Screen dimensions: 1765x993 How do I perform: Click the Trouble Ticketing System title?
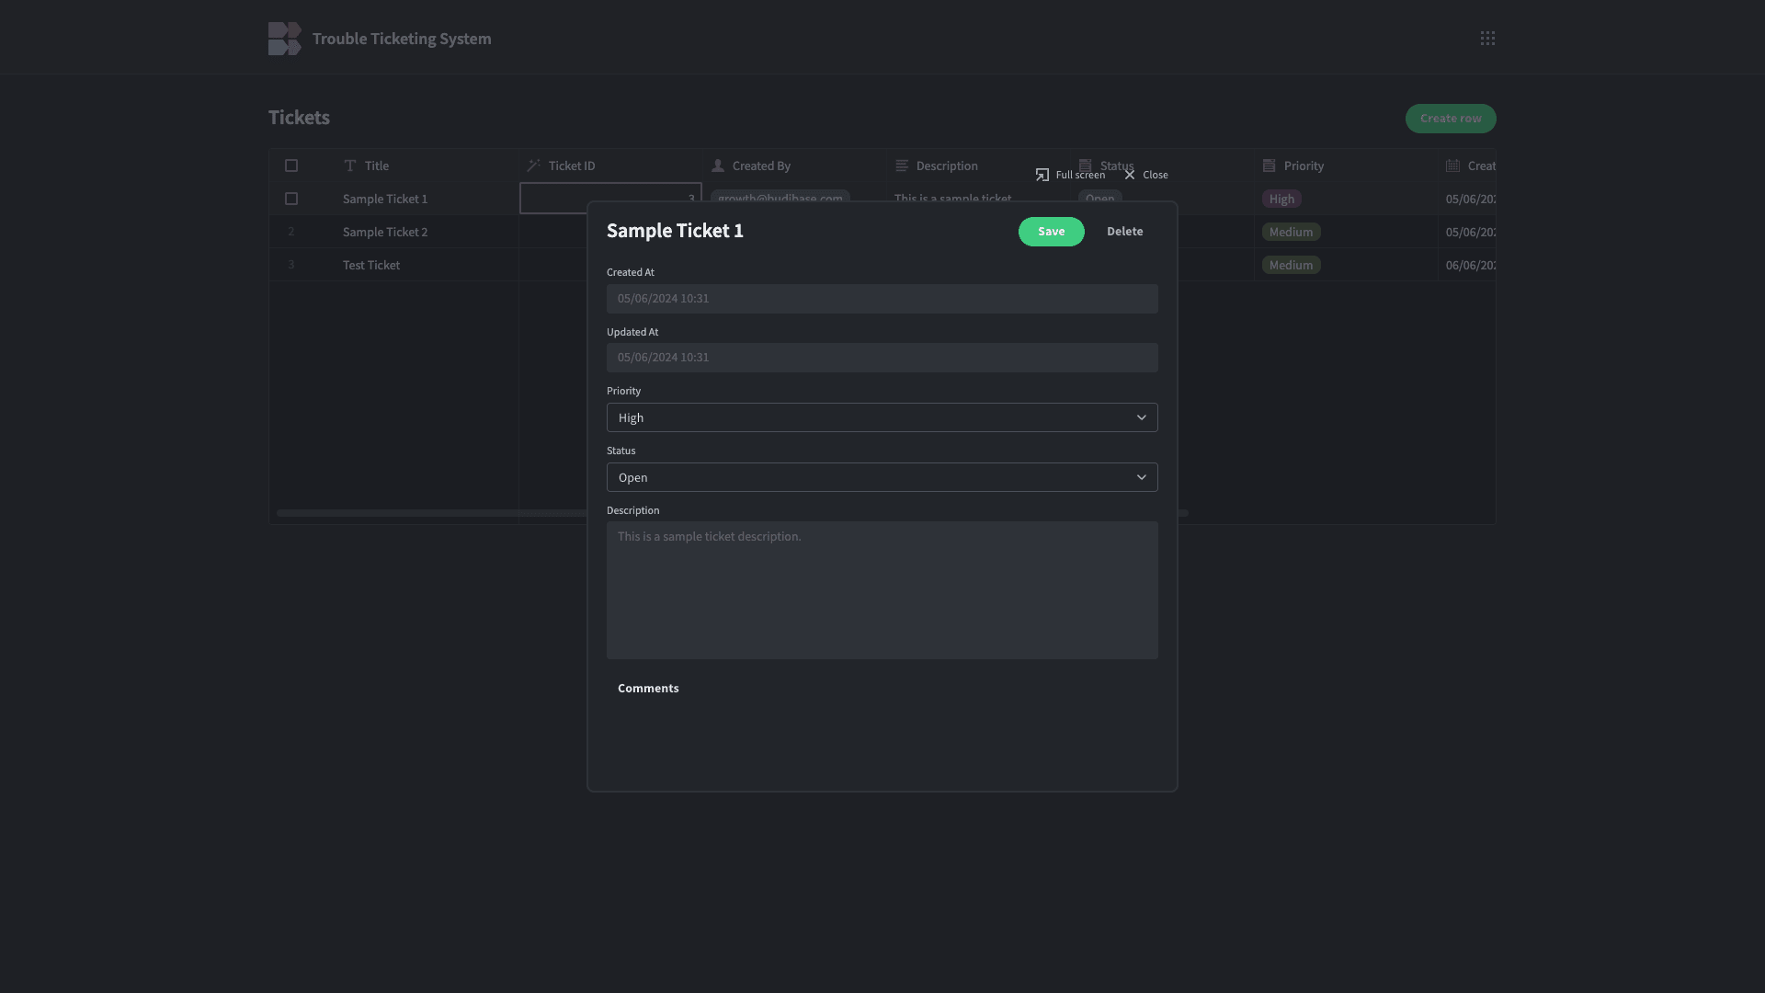click(402, 39)
